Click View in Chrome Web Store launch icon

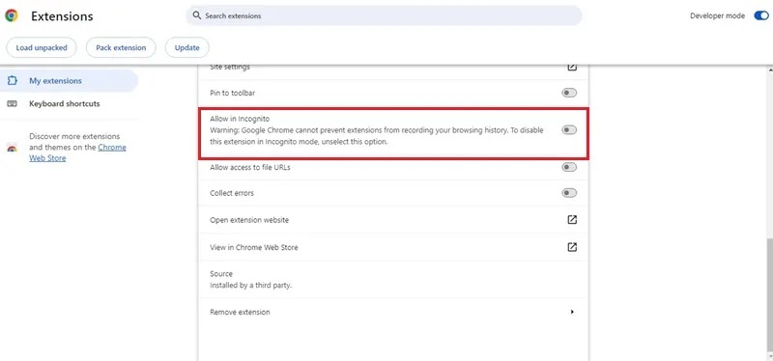pyautogui.click(x=572, y=247)
